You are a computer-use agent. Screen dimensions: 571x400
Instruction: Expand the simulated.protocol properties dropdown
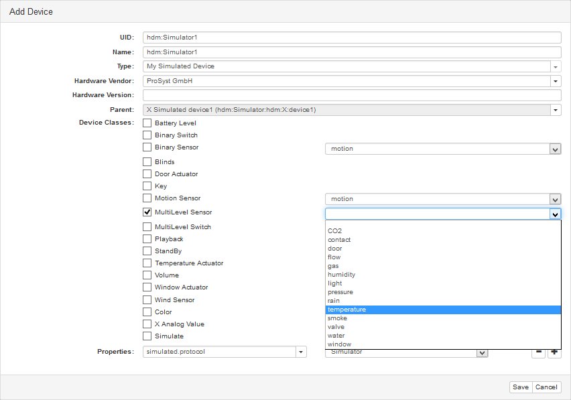(301, 352)
